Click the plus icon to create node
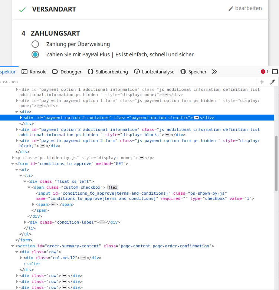Viewport: 279px width, 290px height. pyautogui.click(x=262, y=82)
